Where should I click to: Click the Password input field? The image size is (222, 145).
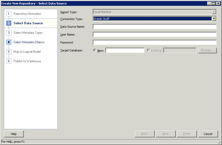tap(155, 42)
